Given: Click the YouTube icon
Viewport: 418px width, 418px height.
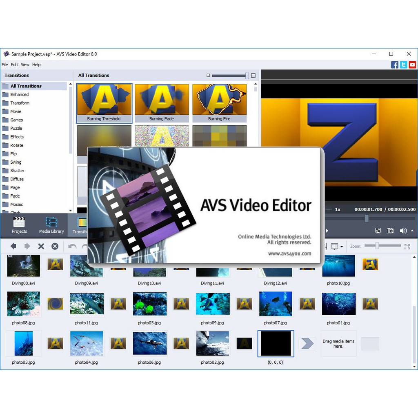Looking at the screenshot, I should (x=412, y=64).
